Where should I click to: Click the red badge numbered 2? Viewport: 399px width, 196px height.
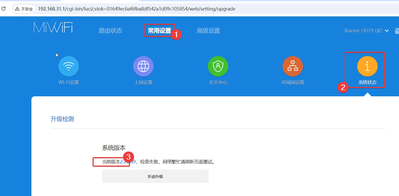[x=343, y=87]
